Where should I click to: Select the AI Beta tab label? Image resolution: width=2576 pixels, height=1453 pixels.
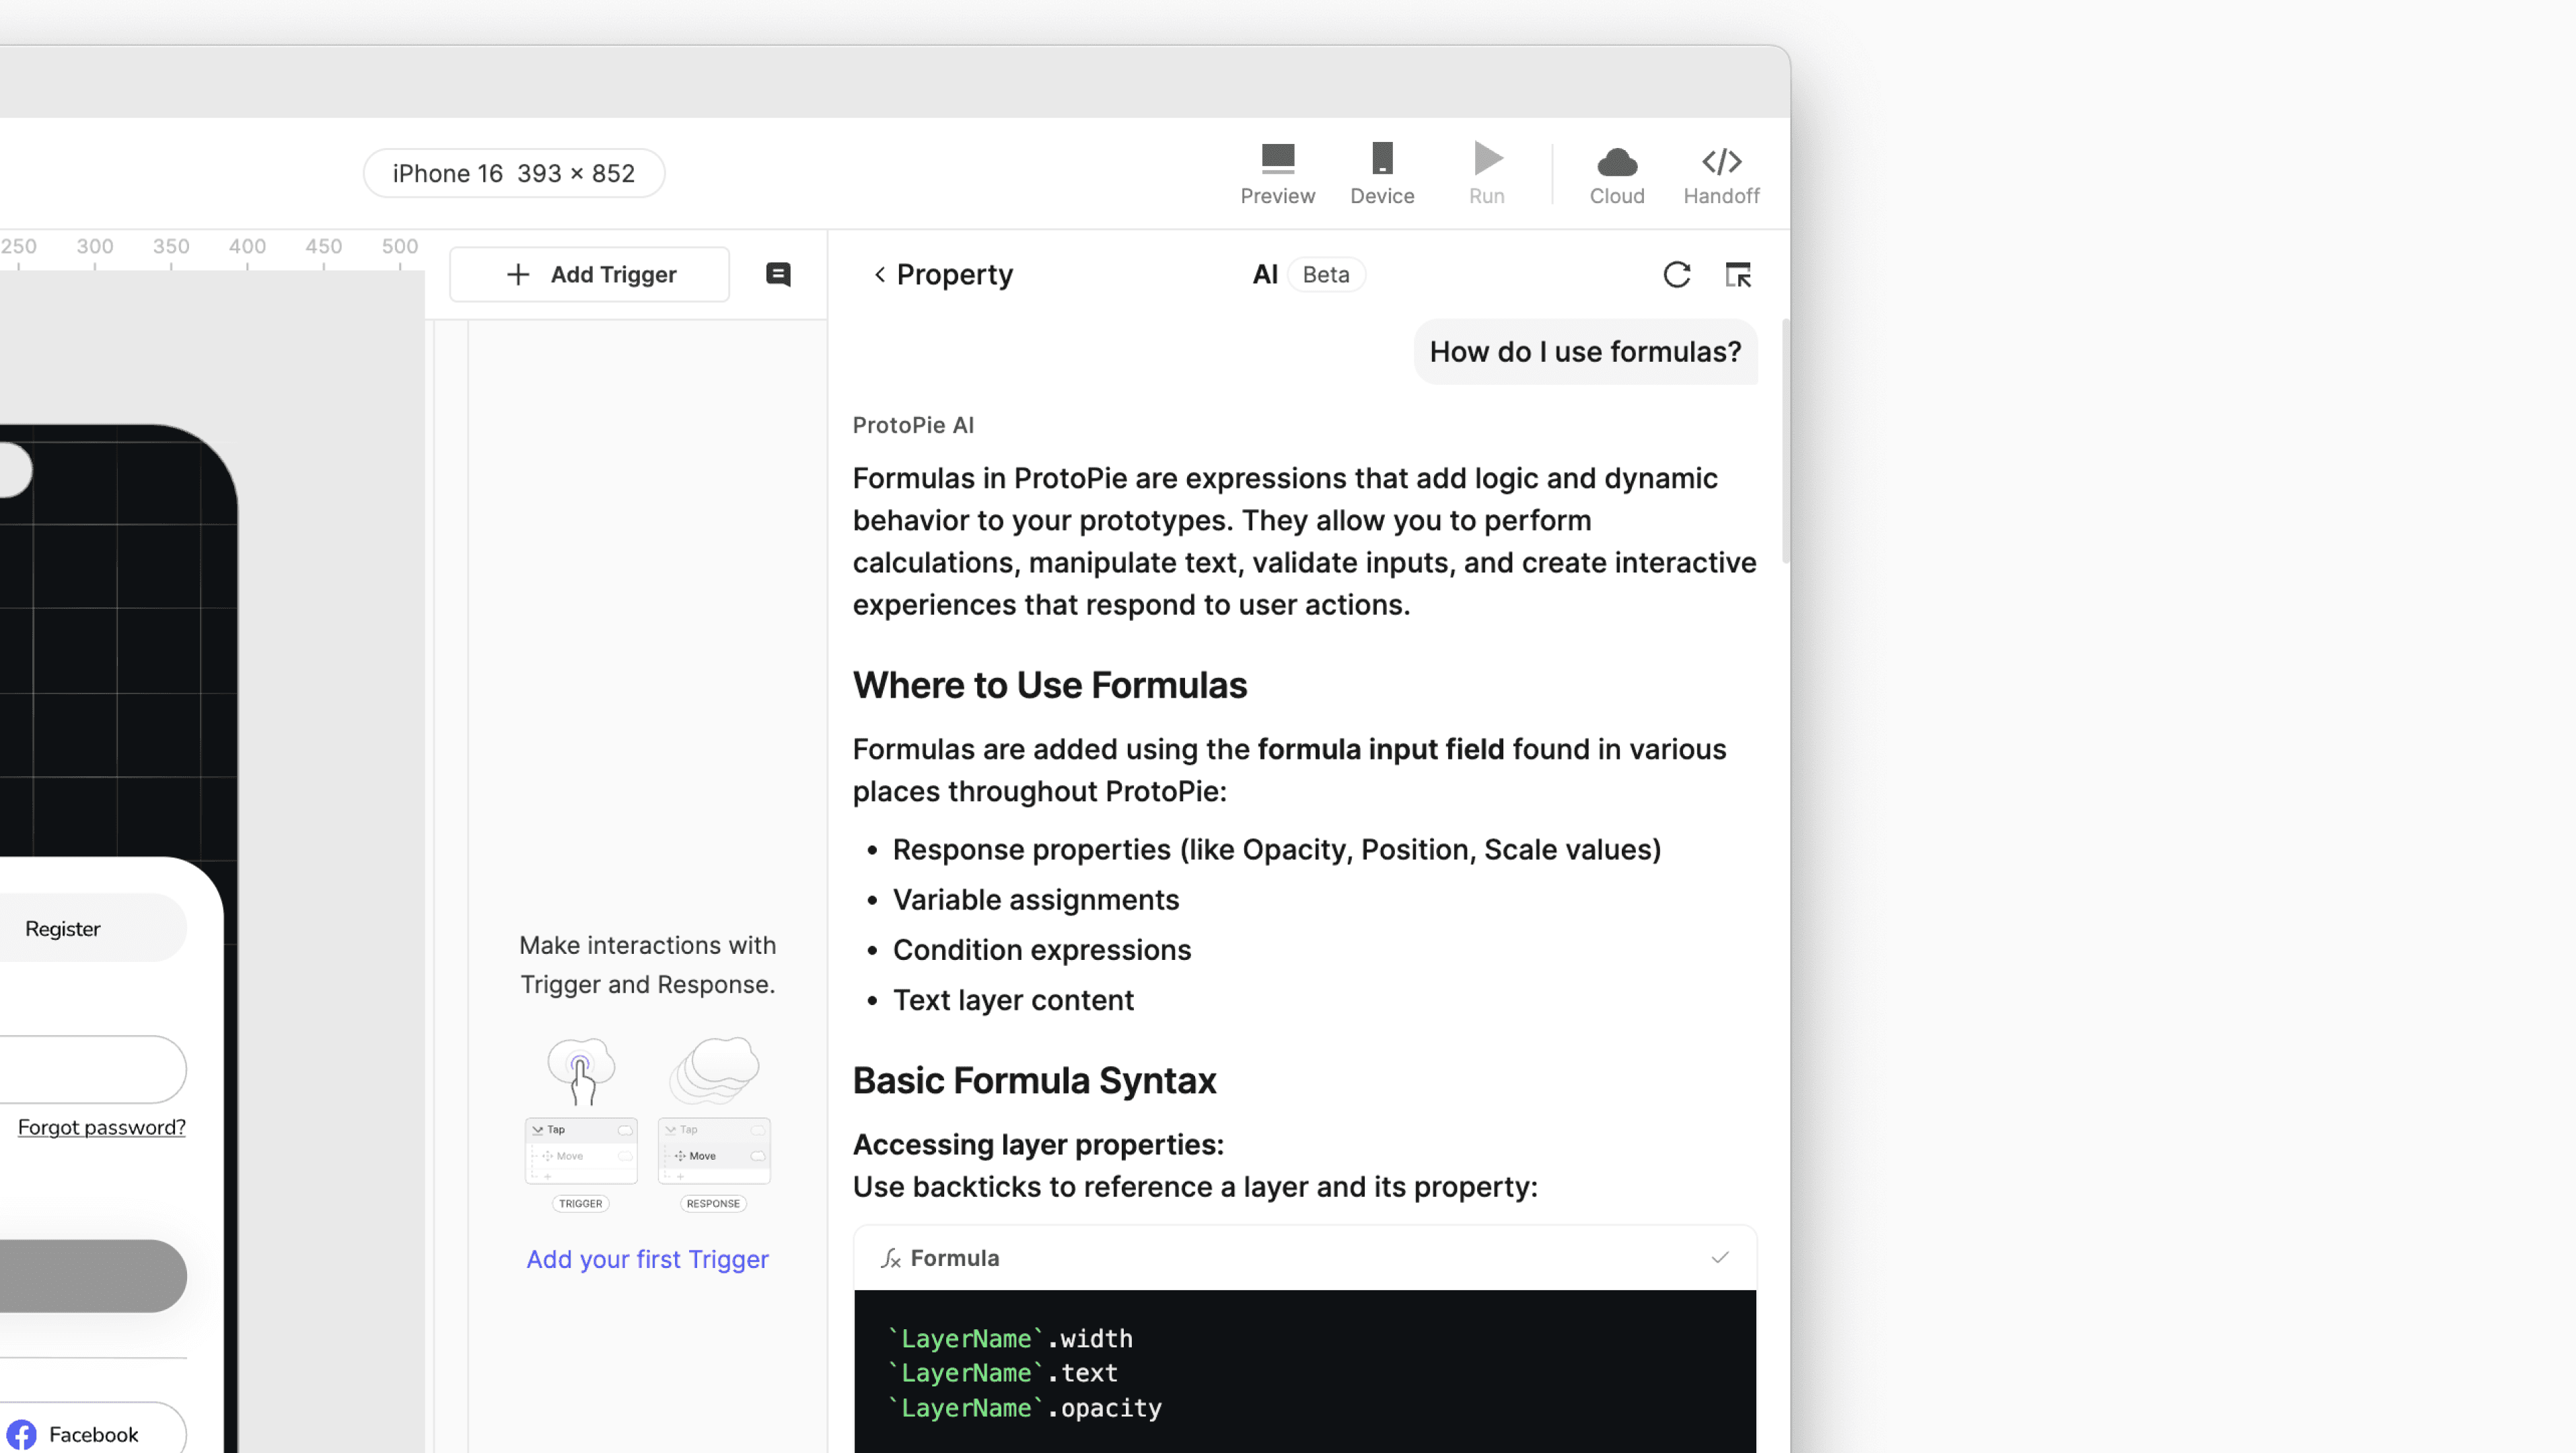1264,275
